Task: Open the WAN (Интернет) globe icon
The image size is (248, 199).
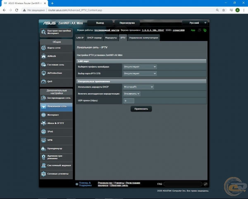Action: [43, 115]
